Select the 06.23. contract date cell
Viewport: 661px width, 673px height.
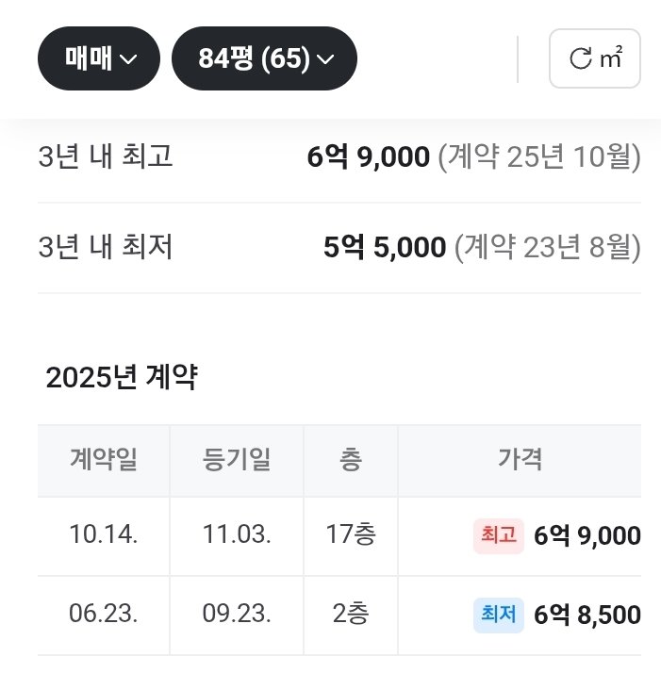point(104,615)
